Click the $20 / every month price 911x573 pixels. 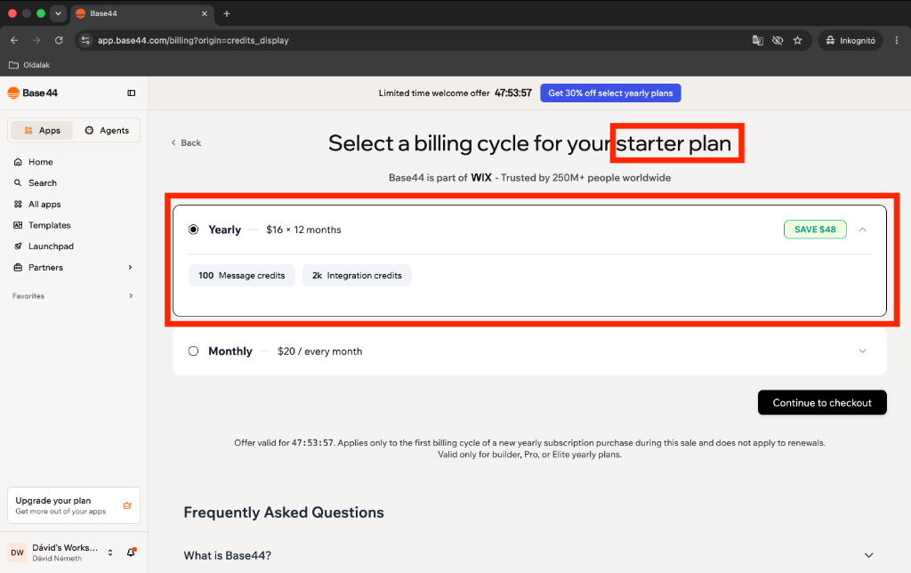click(x=320, y=351)
